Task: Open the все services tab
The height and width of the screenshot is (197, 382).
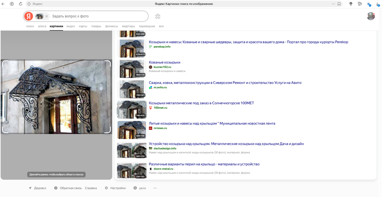Action: pos(161,26)
